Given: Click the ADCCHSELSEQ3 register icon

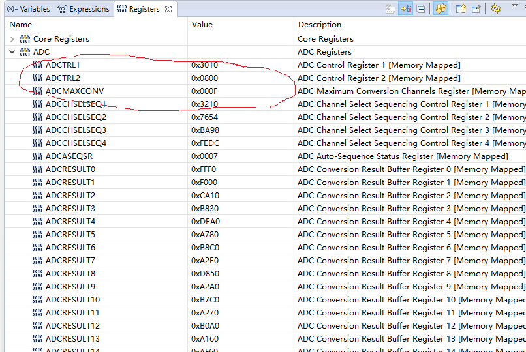Looking at the screenshot, I should pos(37,130).
